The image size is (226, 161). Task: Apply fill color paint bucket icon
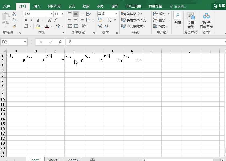coord(38,26)
